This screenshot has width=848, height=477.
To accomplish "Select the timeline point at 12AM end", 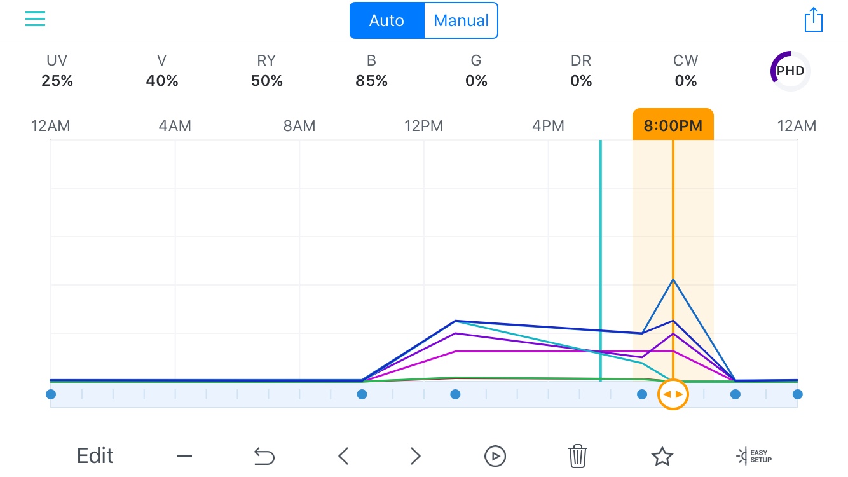I will point(797,394).
